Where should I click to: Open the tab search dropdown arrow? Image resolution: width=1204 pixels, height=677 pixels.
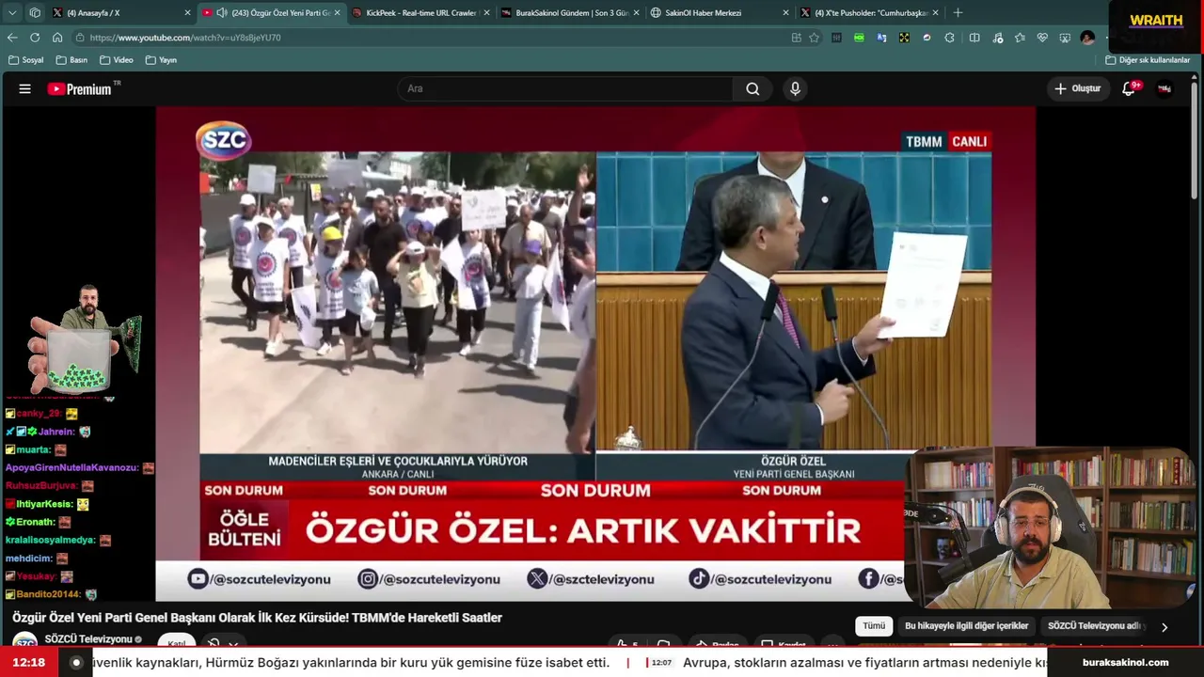click(12, 13)
